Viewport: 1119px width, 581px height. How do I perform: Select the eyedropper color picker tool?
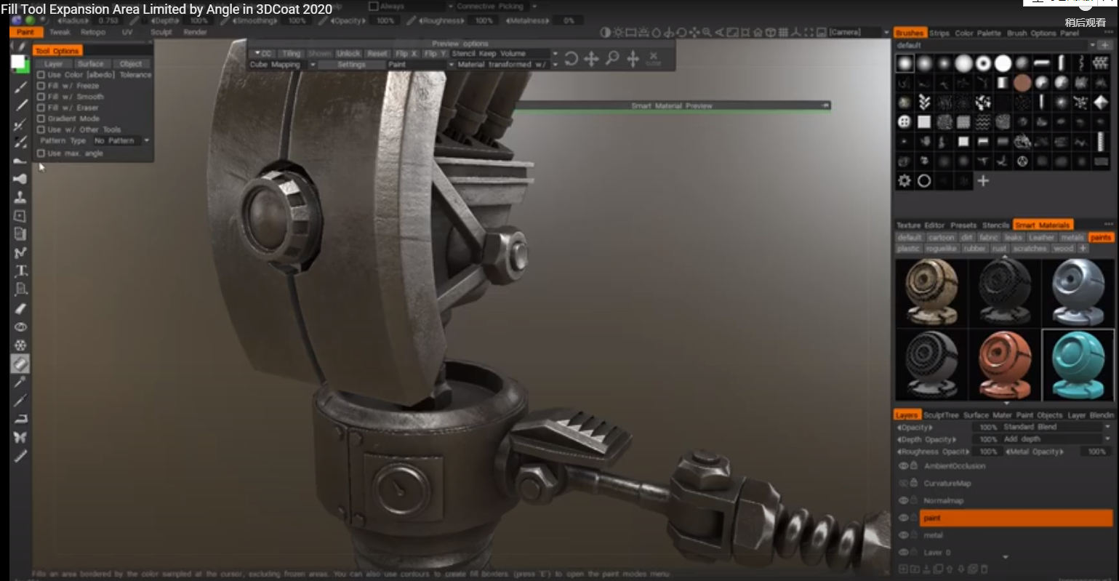(20, 382)
